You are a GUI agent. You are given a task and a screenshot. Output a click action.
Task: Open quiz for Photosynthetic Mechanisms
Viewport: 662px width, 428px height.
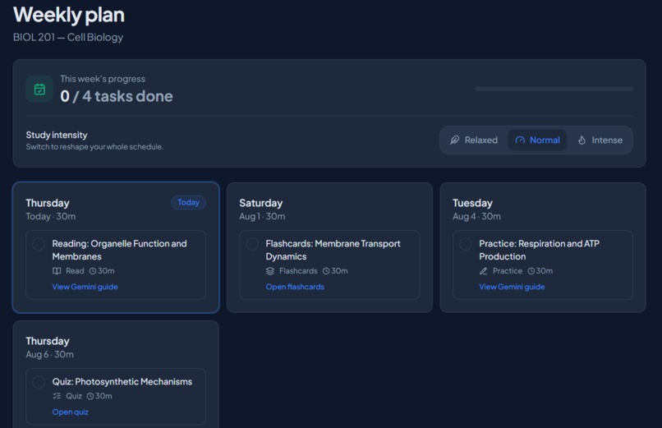70,412
